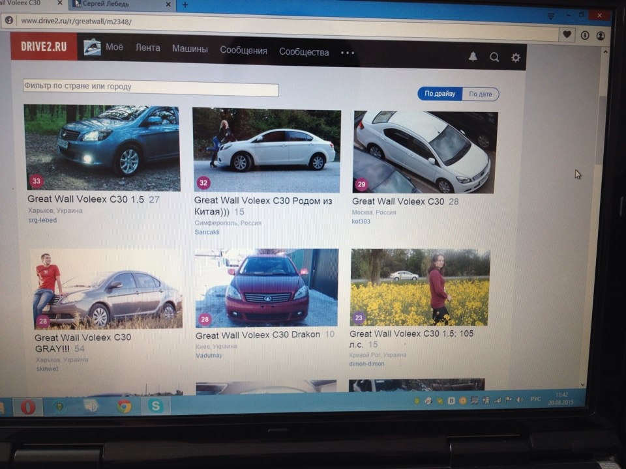Click the page scrollbar up arrow

pyautogui.click(x=605, y=52)
